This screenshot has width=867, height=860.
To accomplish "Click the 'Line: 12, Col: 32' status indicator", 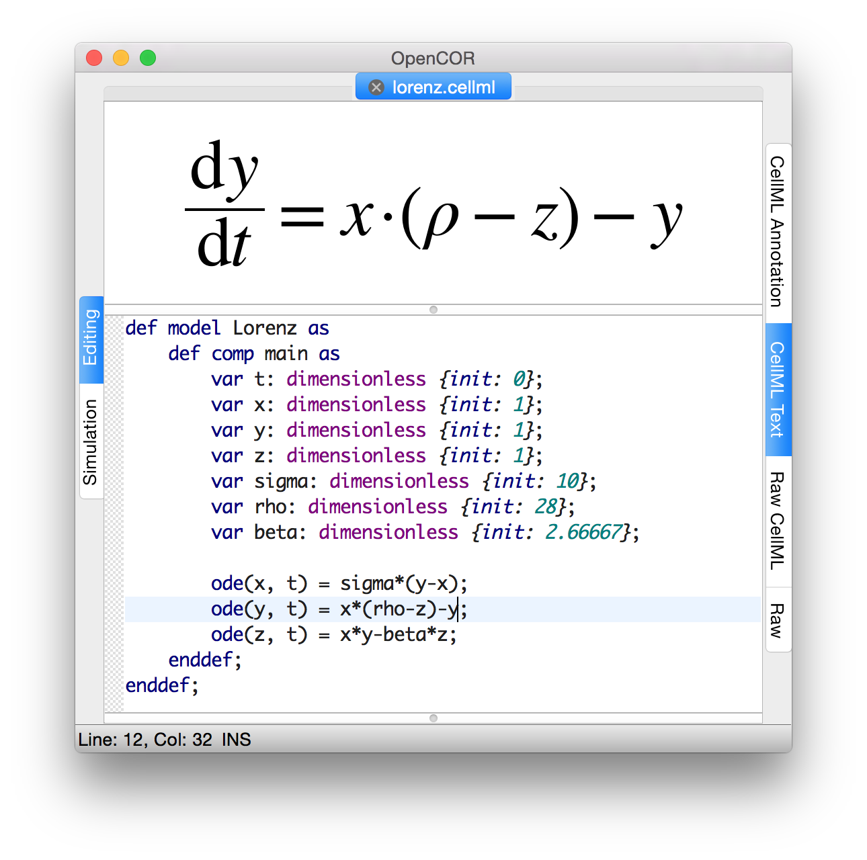I will tap(145, 740).
